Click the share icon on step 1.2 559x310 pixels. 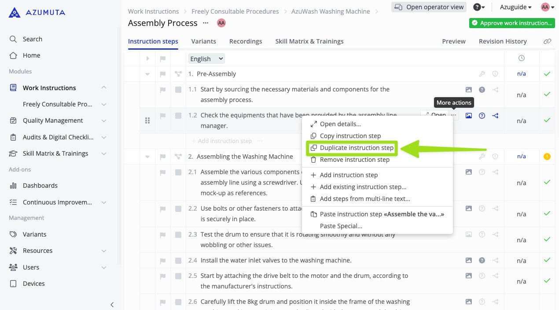pos(495,116)
